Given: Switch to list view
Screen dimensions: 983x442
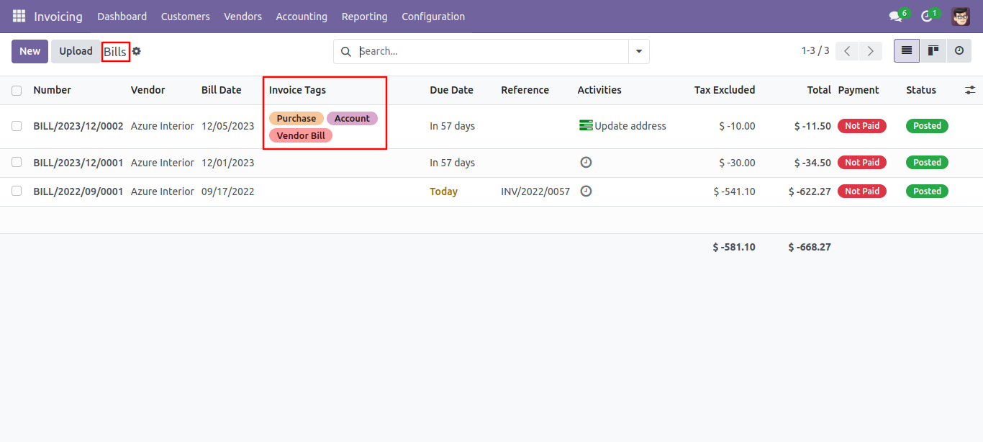Looking at the screenshot, I should point(907,51).
